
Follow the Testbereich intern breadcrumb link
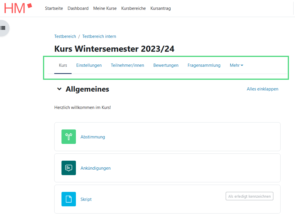(99, 36)
